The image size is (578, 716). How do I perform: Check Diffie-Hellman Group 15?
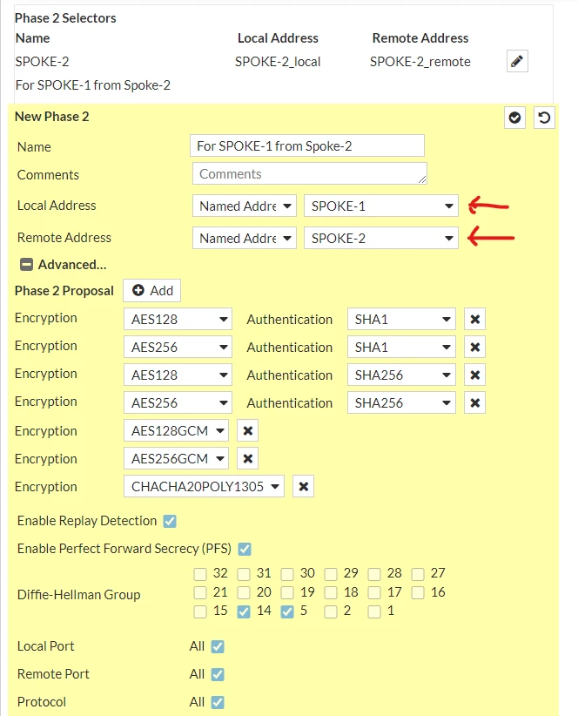200,611
